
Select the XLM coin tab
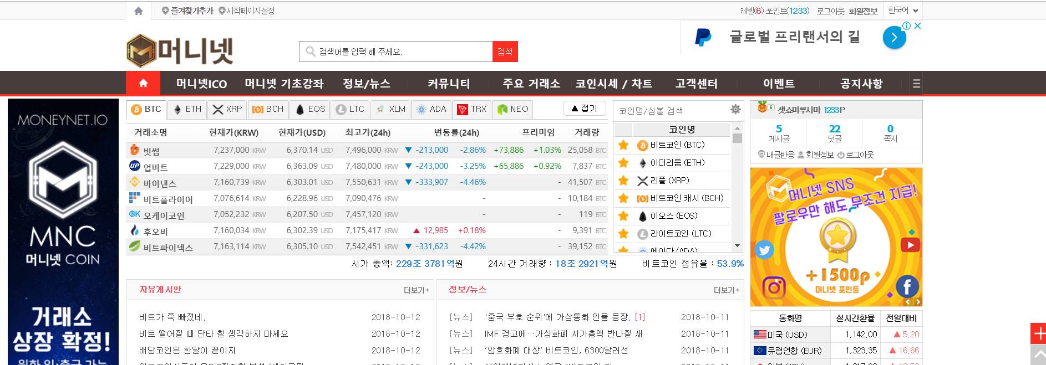click(390, 109)
